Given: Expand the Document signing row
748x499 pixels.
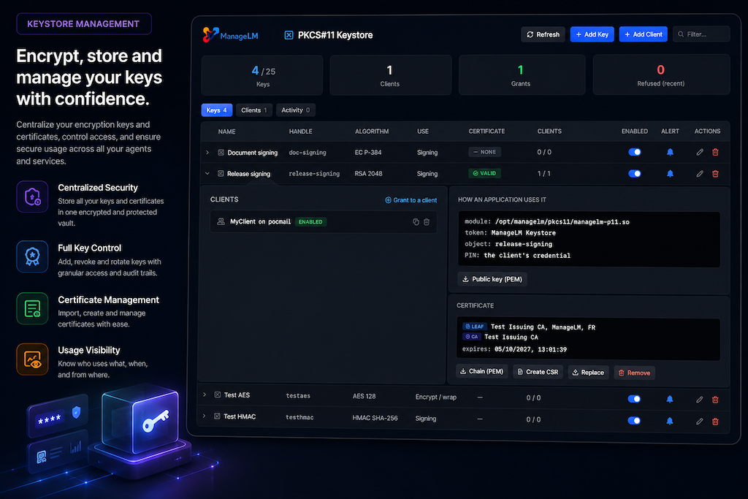Looking at the screenshot, I should (207, 153).
